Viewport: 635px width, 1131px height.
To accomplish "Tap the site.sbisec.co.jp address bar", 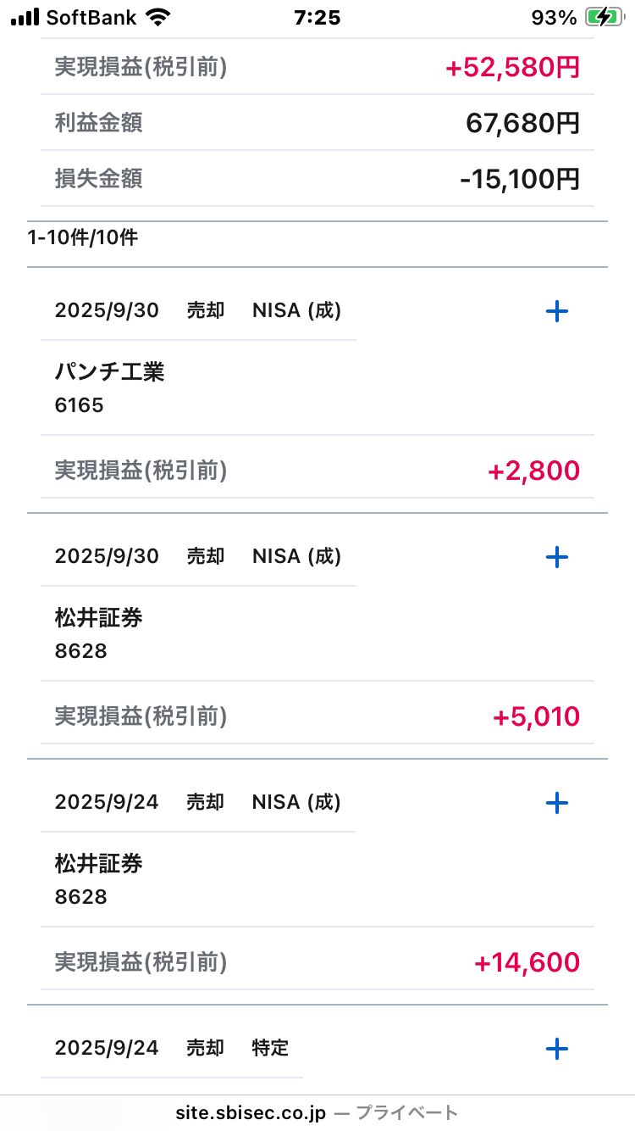I will pyautogui.click(x=251, y=1113).
